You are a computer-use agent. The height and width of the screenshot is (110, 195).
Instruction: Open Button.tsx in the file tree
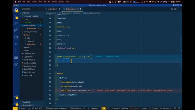(31, 28)
